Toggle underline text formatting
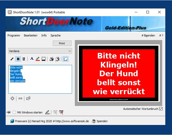 click(24, 59)
